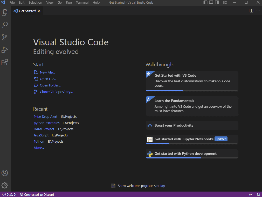Click the New File document icon

point(36,72)
